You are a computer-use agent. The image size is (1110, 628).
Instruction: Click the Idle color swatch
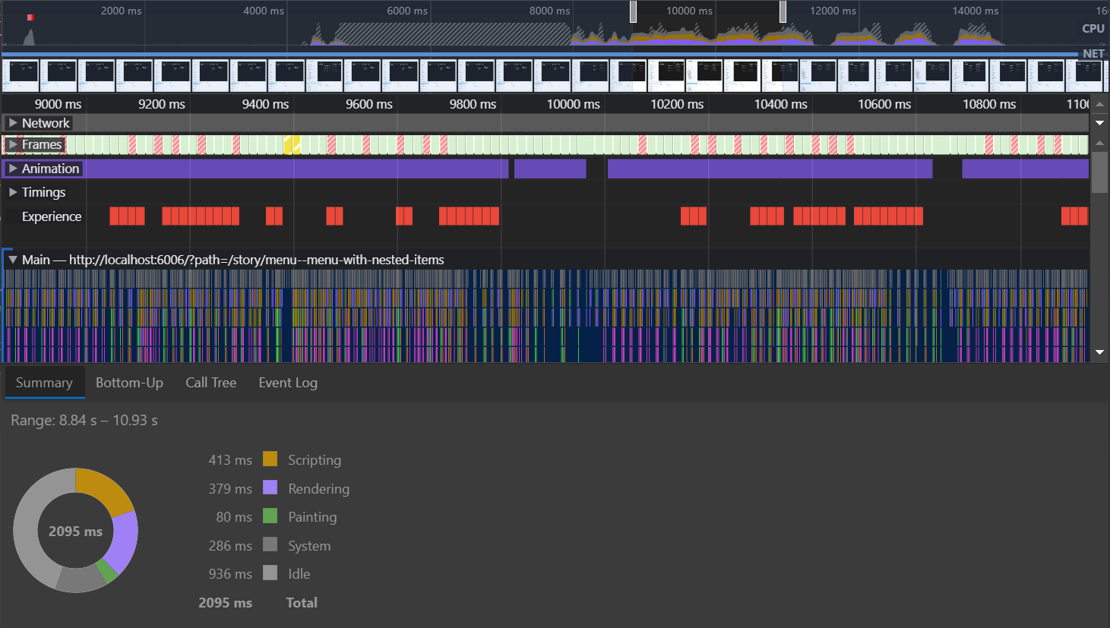(x=270, y=573)
